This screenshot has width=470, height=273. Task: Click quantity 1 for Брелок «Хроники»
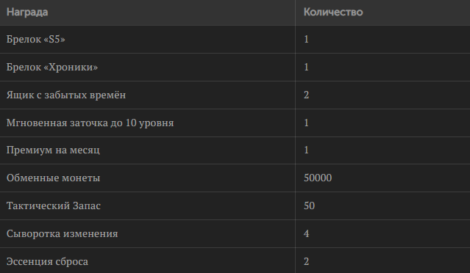306,67
